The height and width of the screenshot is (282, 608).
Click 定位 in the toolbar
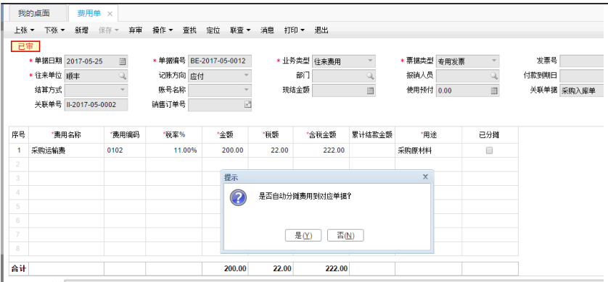(x=213, y=30)
